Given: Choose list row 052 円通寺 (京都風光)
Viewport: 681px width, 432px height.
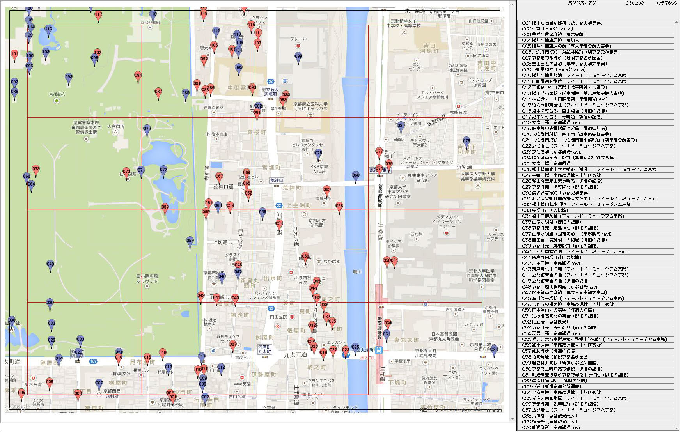Looking at the screenshot, I should (x=596, y=322).
